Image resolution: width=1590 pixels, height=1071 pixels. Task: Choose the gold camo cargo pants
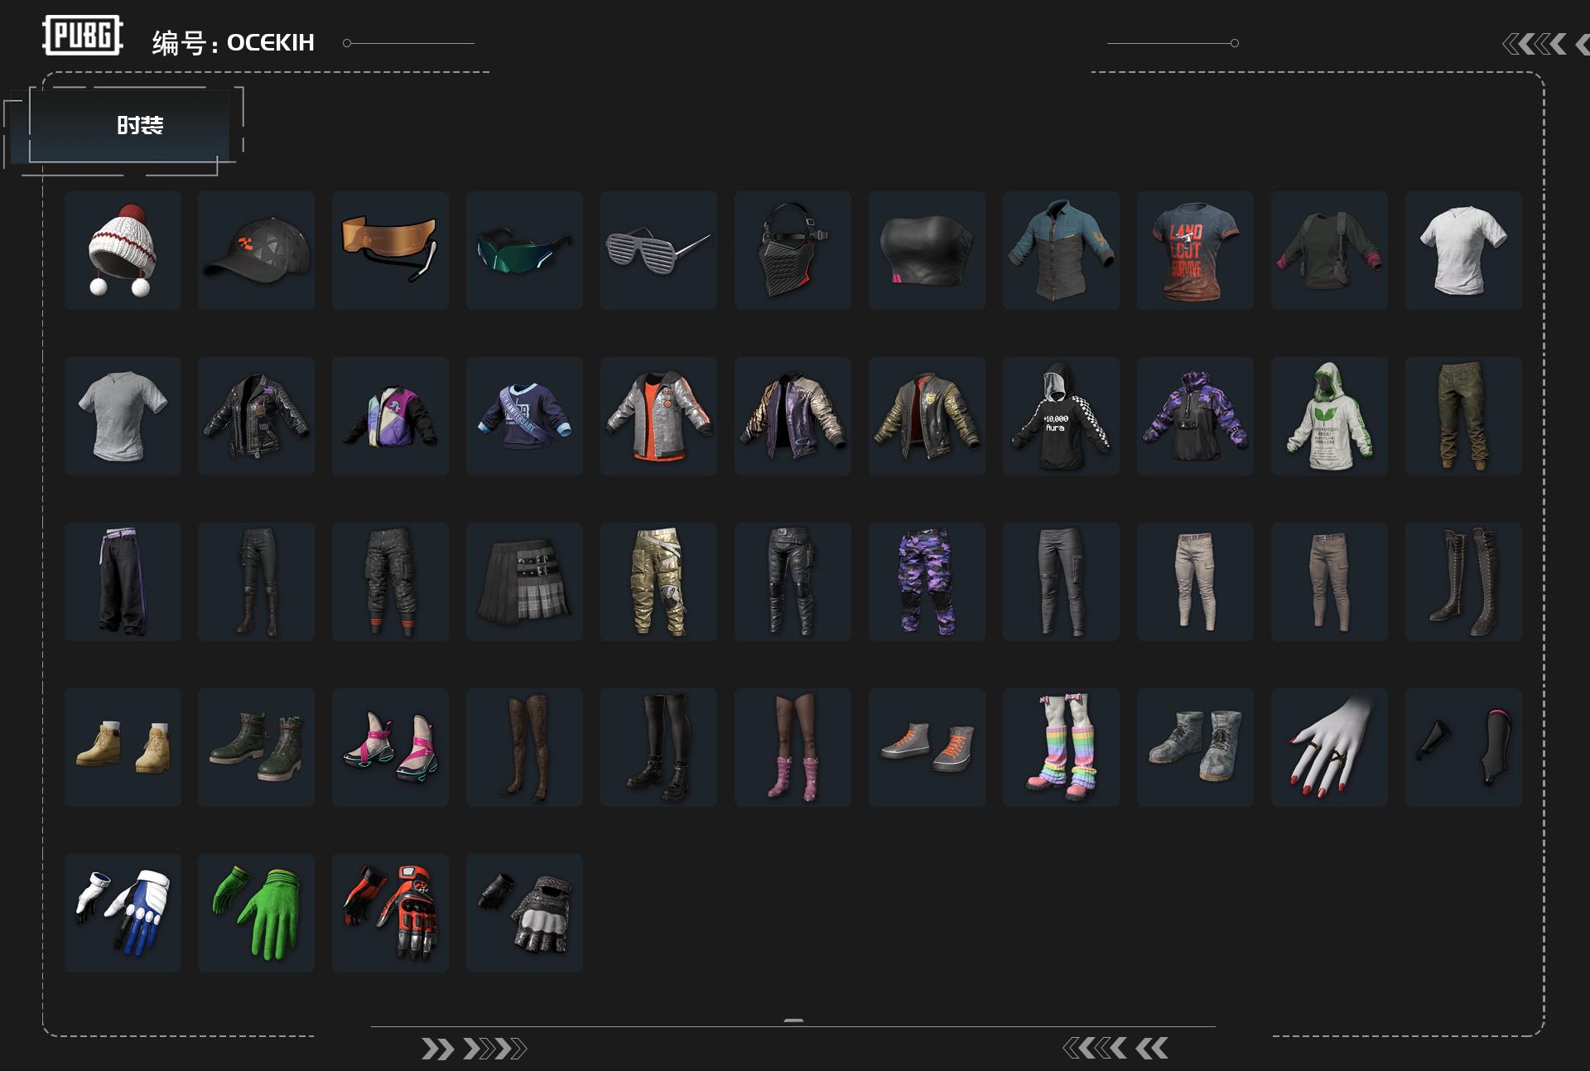point(659,581)
